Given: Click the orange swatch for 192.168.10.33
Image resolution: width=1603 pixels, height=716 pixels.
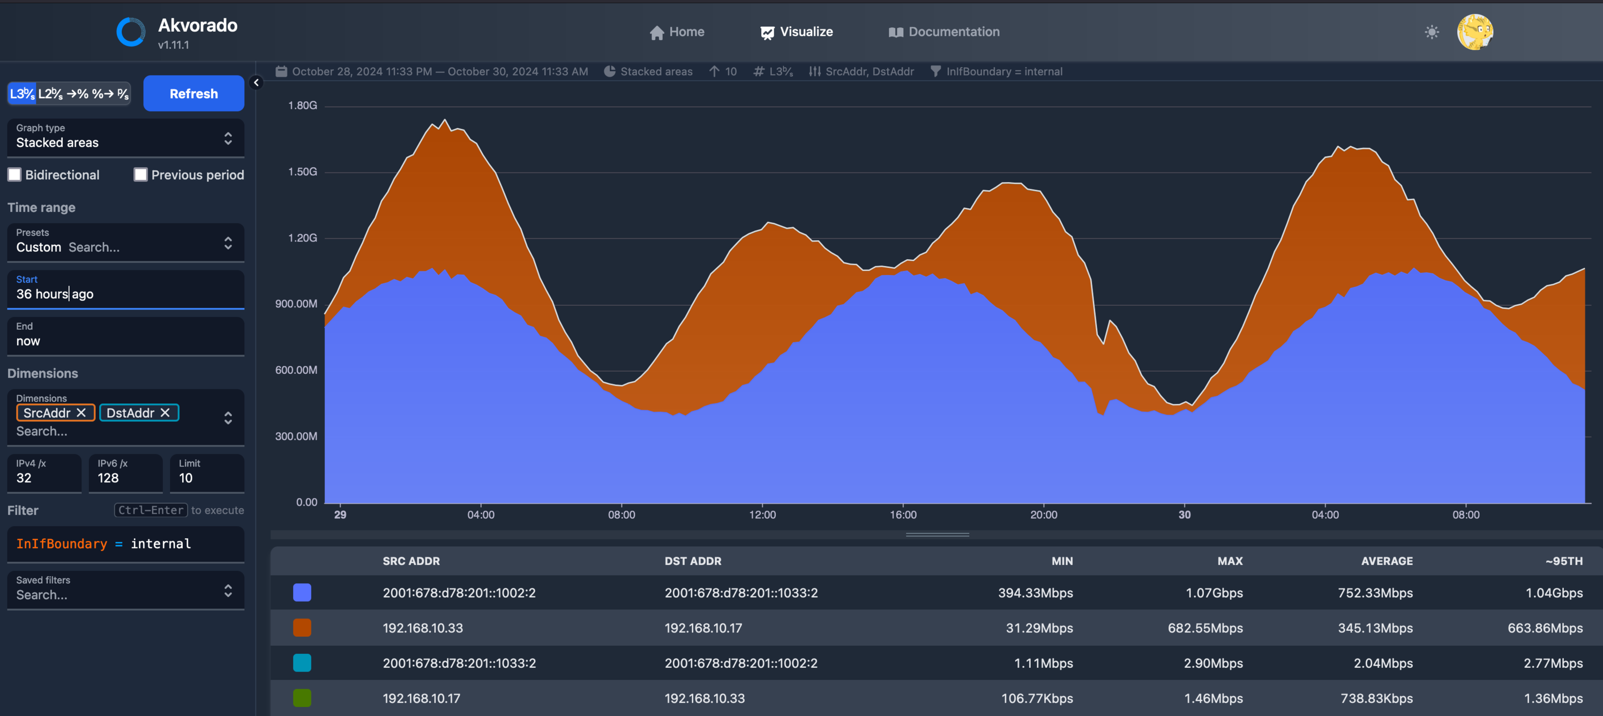Looking at the screenshot, I should 302,628.
